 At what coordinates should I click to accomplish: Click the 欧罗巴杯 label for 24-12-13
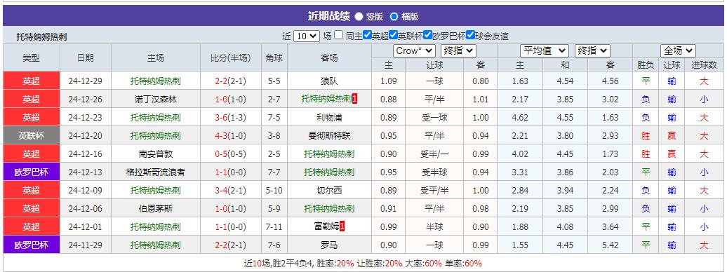(32, 172)
